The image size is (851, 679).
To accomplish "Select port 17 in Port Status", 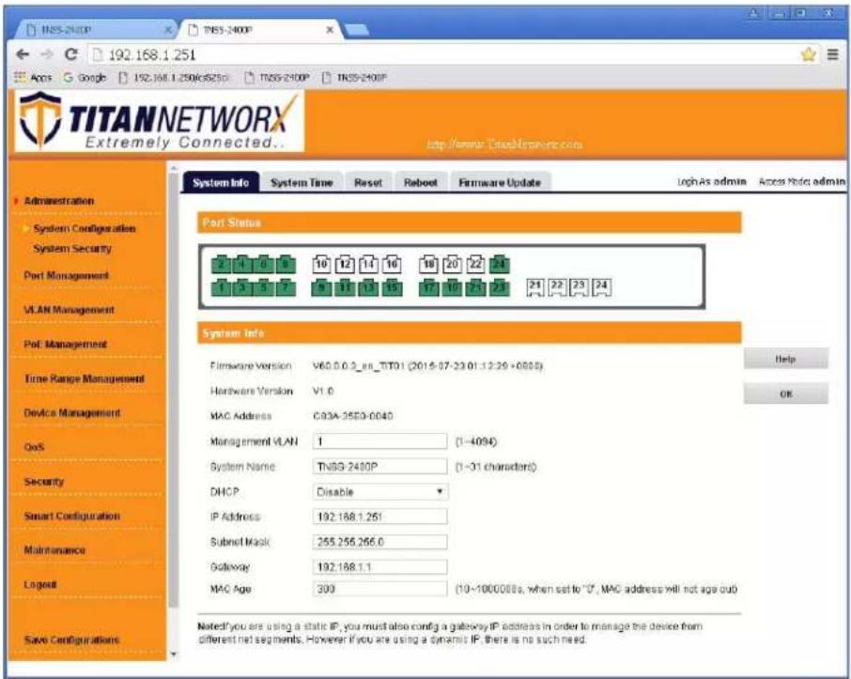I will [428, 286].
